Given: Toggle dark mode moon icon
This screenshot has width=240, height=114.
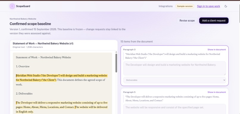Looking at the screenshot, I should coord(226,6).
